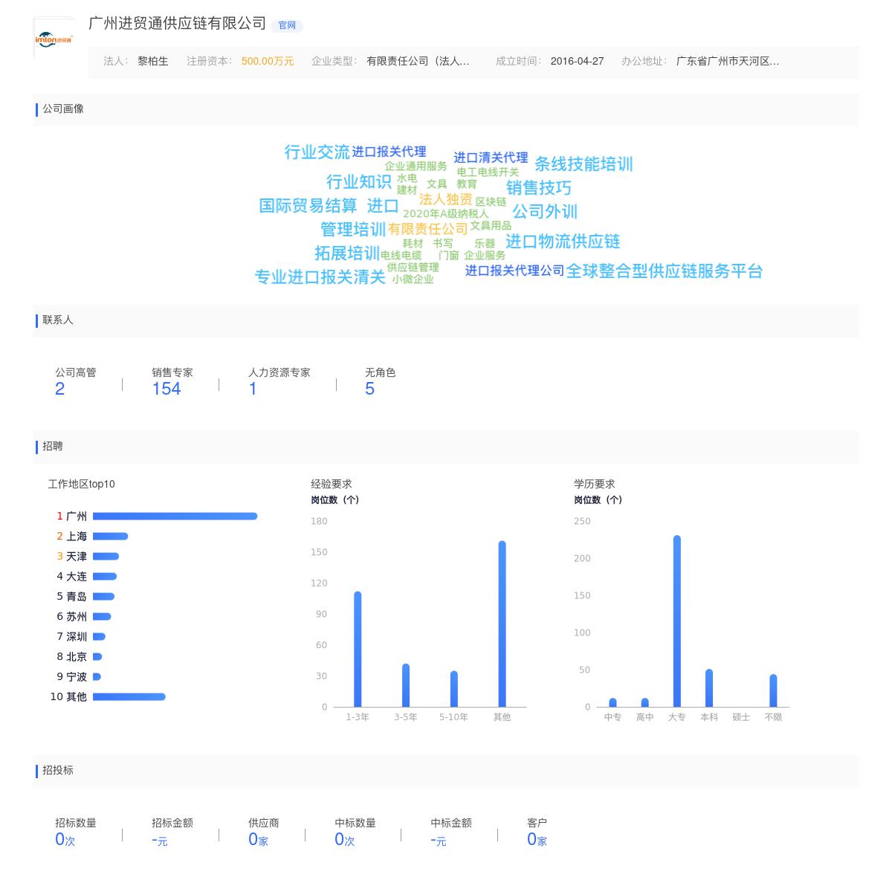Click the 其他 experience requirement bar
Screen dimensions: 892x883
point(502,624)
